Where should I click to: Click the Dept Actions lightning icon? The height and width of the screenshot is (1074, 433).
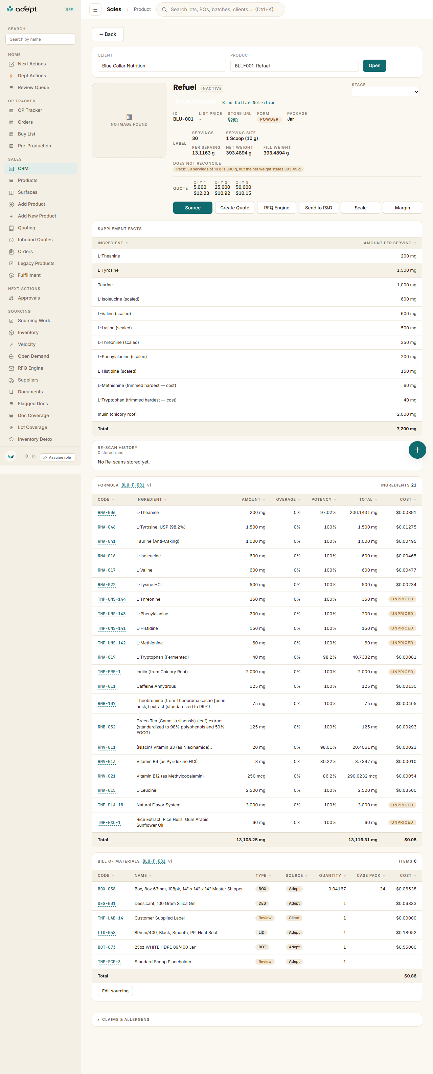(11, 76)
